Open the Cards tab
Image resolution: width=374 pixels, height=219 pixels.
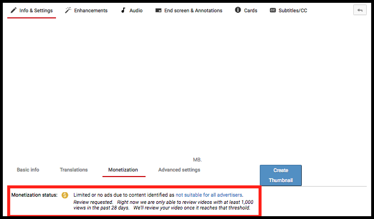click(x=246, y=11)
